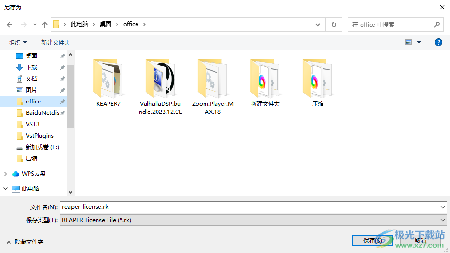Select the 新建文件夹 folder icon
Viewport: 450px width, 253px height.
tap(265, 78)
